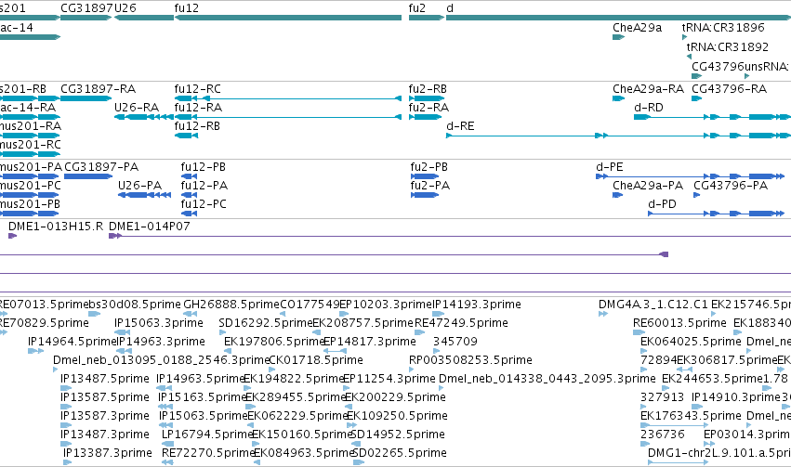
Task: Click protein CheA29a-PA glyph
Action: 617,195
